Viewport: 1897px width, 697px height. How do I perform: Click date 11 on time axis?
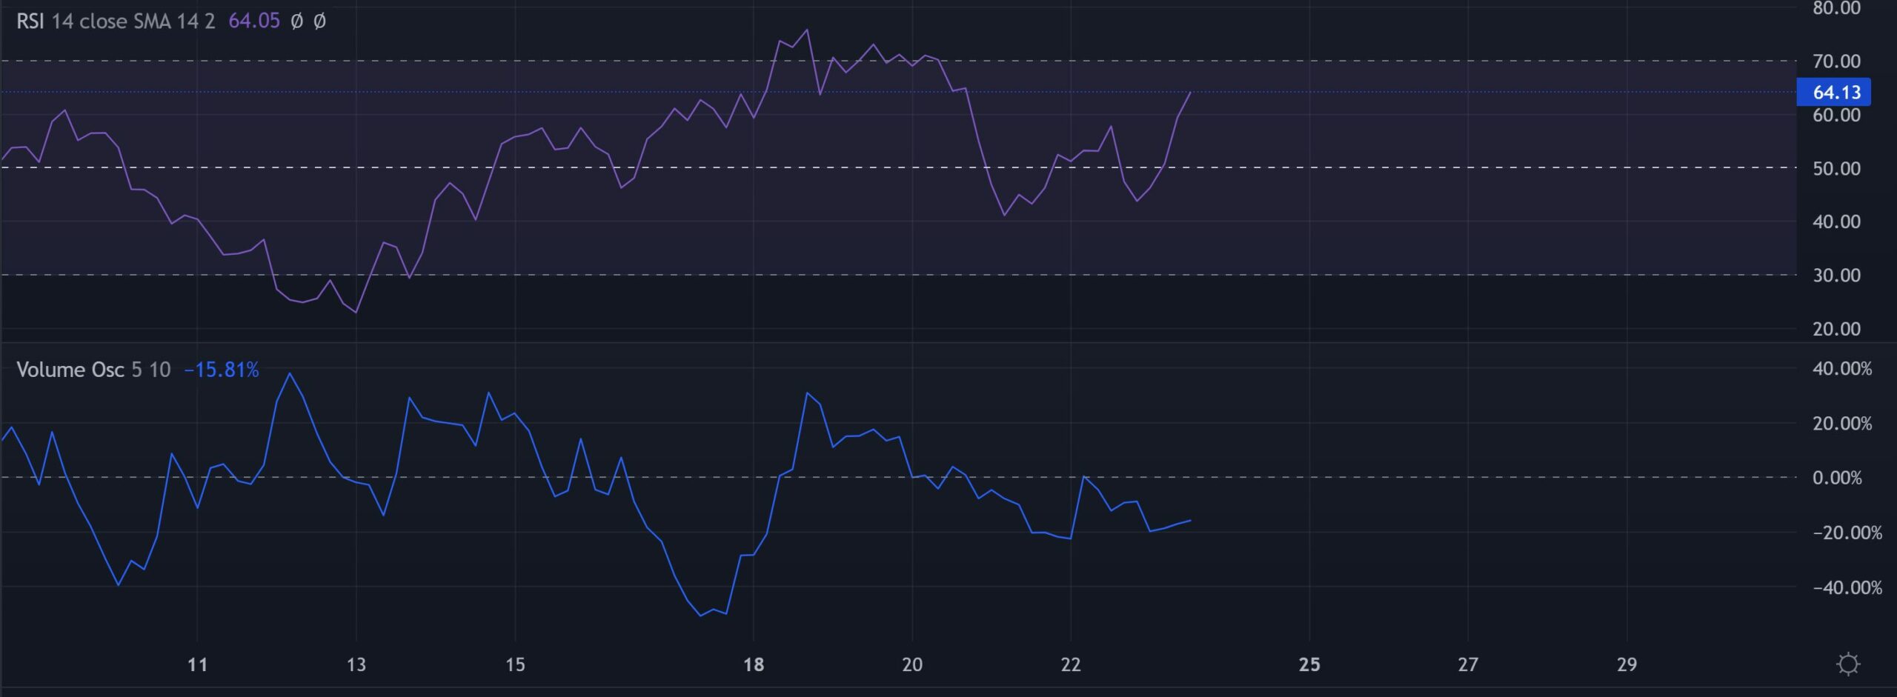197,664
